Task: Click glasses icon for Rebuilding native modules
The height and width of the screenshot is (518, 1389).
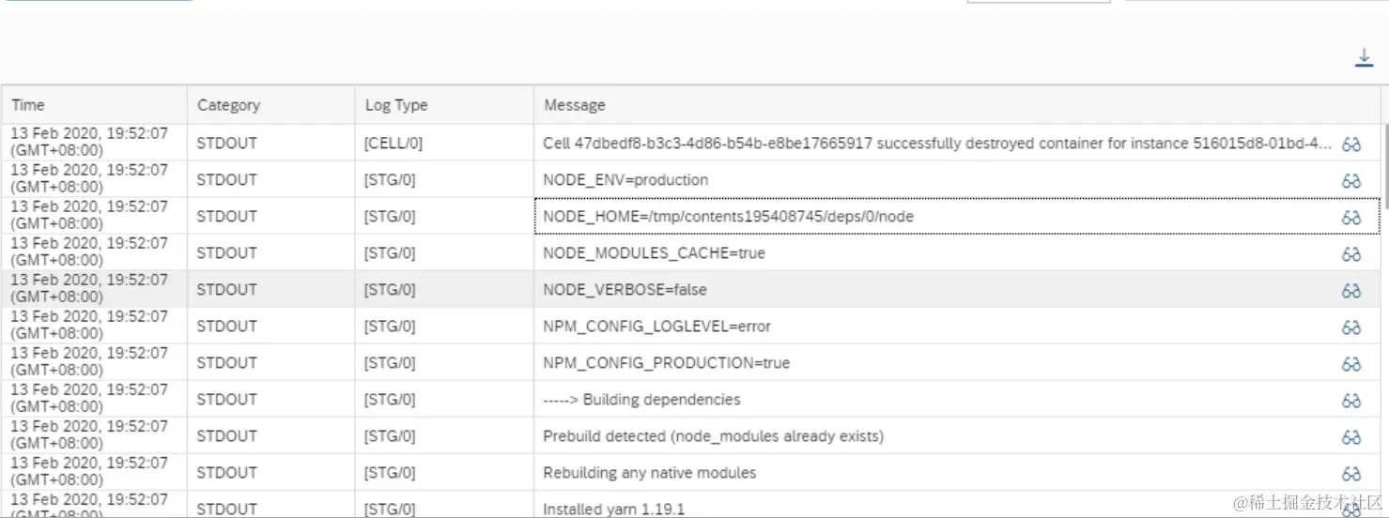Action: (x=1351, y=474)
